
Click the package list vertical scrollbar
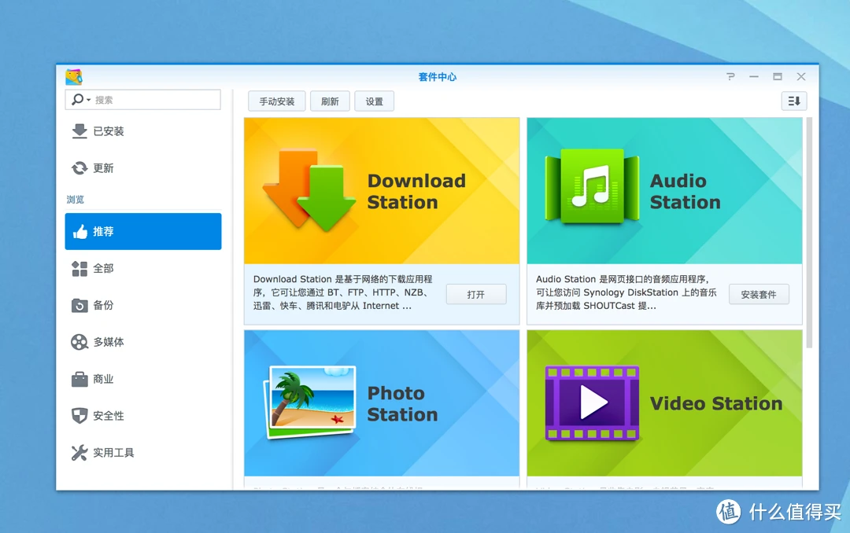[x=809, y=233]
